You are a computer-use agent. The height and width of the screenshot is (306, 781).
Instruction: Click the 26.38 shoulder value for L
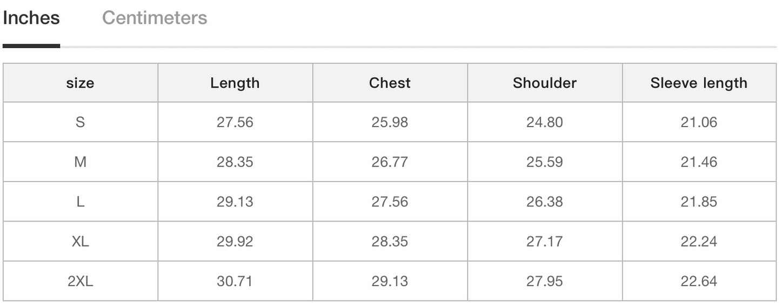tap(544, 202)
